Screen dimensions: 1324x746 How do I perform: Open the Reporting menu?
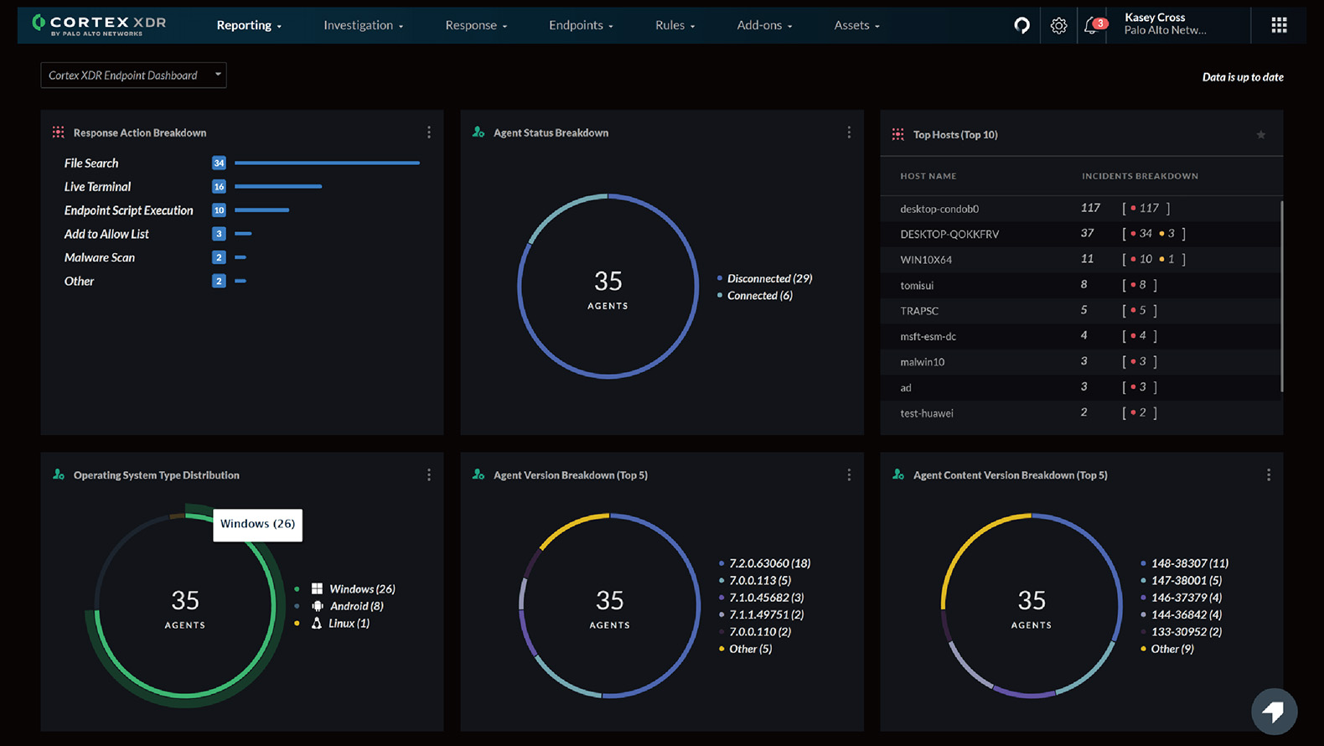(249, 25)
